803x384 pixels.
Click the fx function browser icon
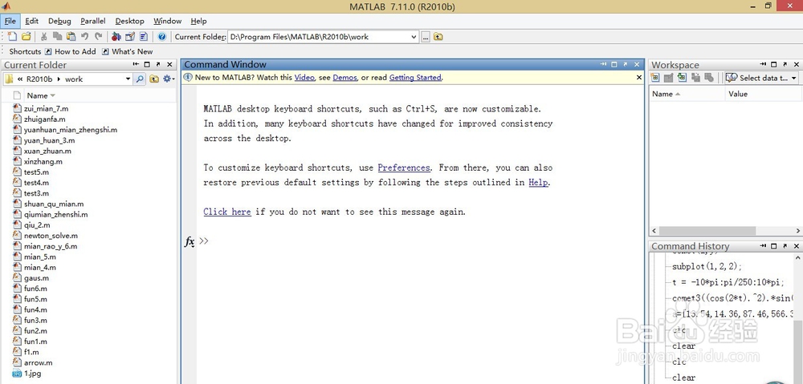coord(190,242)
